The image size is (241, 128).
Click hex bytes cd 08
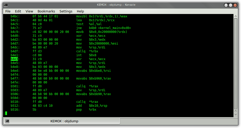pyautogui.click(x=37, y=55)
